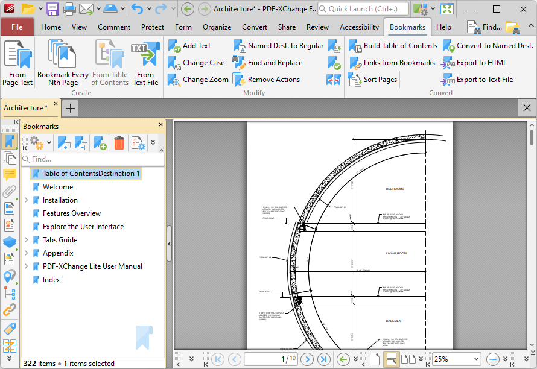537x369 pixels.
Task: Click Export to HTML
Action: coord(474,63)
